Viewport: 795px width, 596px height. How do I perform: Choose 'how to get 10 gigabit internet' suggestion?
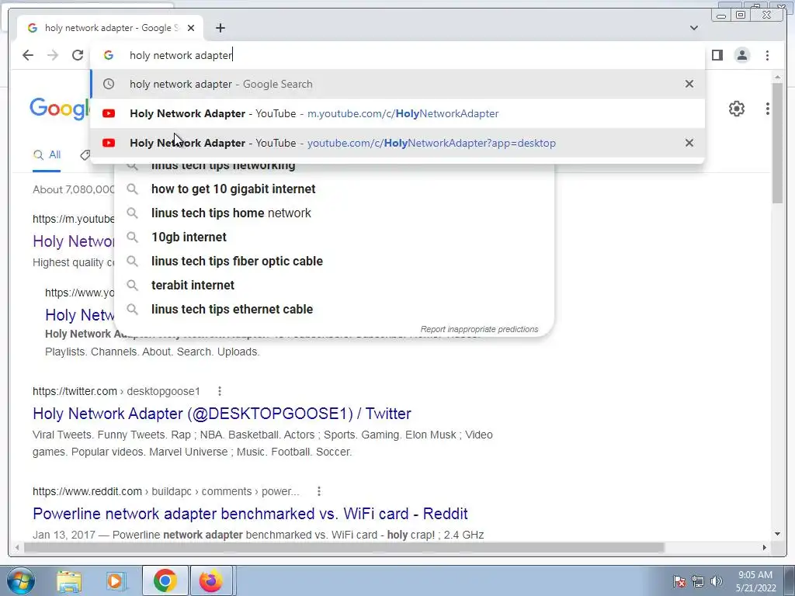point(335,189)
